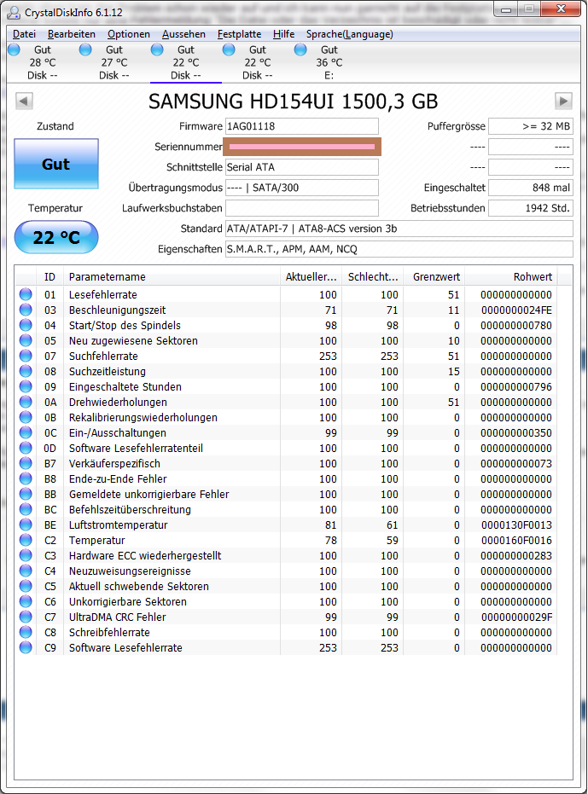Click status icon for Lesefehlerrate row
Viewport: 588px width, 794px height.
tap(26, 294)
